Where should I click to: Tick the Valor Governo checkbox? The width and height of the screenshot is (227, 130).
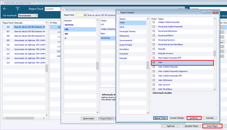click(x=154, y=85)
